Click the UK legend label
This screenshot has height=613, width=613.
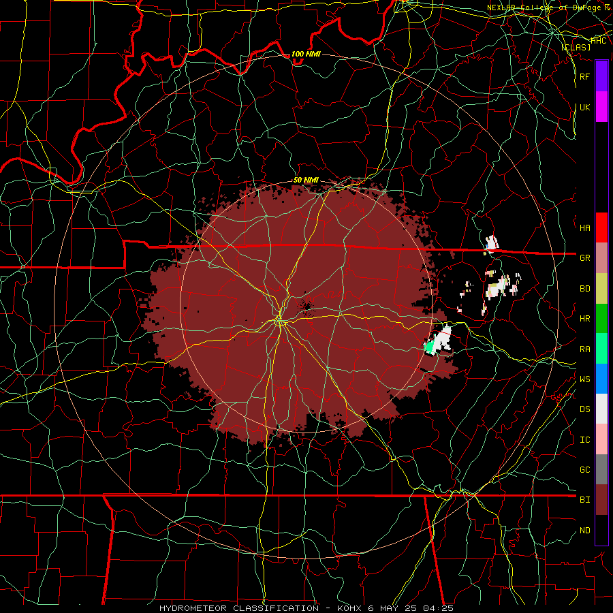coord(584,107)
